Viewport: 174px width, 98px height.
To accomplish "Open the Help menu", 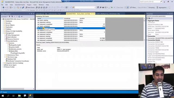I will (x=47, y=5).
